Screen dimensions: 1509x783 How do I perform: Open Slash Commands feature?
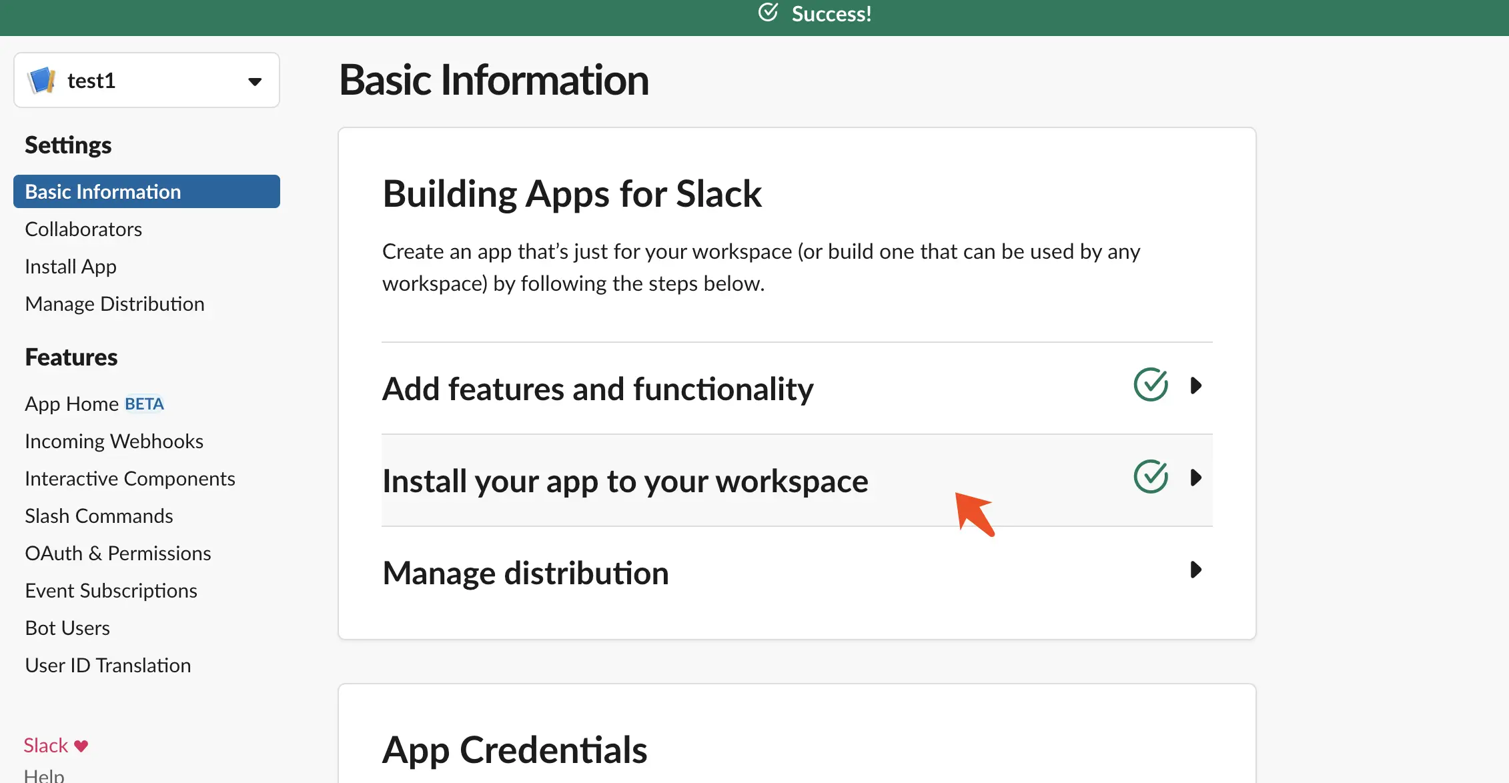(x=99, y=516)
